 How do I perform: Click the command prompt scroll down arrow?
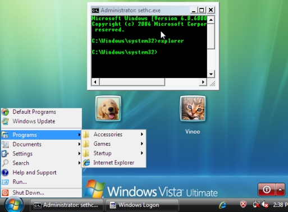[211, 74]
